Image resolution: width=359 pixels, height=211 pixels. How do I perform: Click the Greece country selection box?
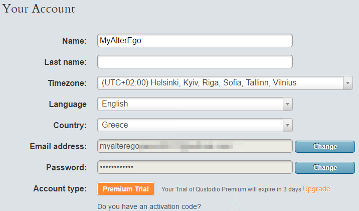[x=190, y=125]
